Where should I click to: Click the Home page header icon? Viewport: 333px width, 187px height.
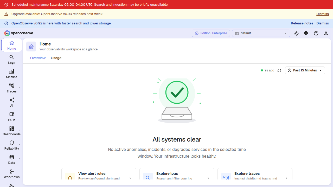(x=31, y=46)
